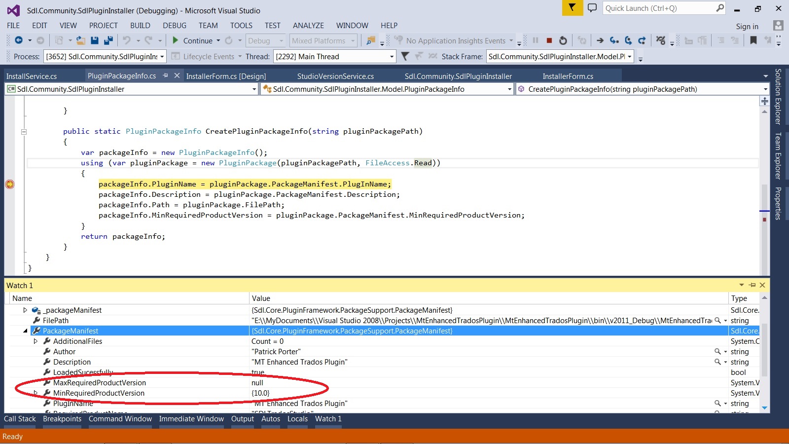This screenshot has width=789, height=444.
Task: Click the Stop Debugging red square
Action: click(549, 40)
